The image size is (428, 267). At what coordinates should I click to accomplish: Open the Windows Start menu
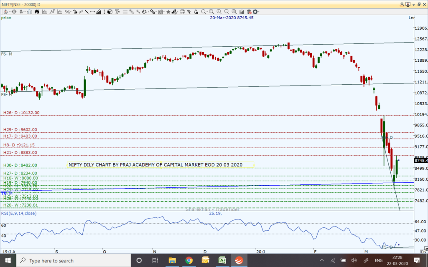coord(8,260)
